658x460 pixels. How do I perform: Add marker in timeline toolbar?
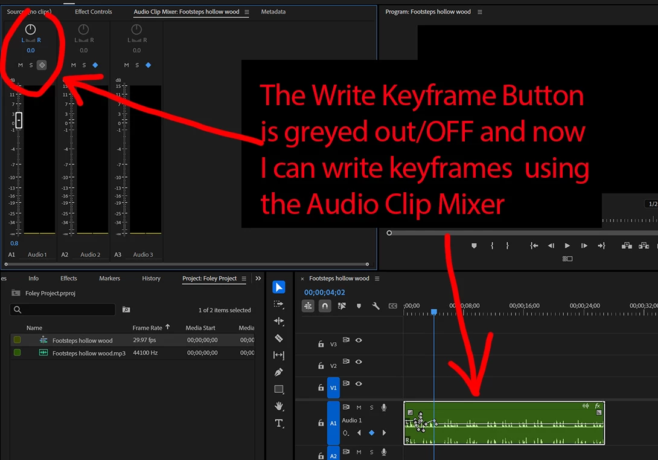[359, 306]
